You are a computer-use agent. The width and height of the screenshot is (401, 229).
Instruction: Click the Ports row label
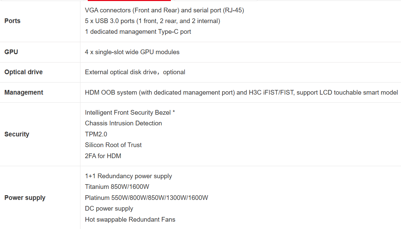(x=12, y=21)
